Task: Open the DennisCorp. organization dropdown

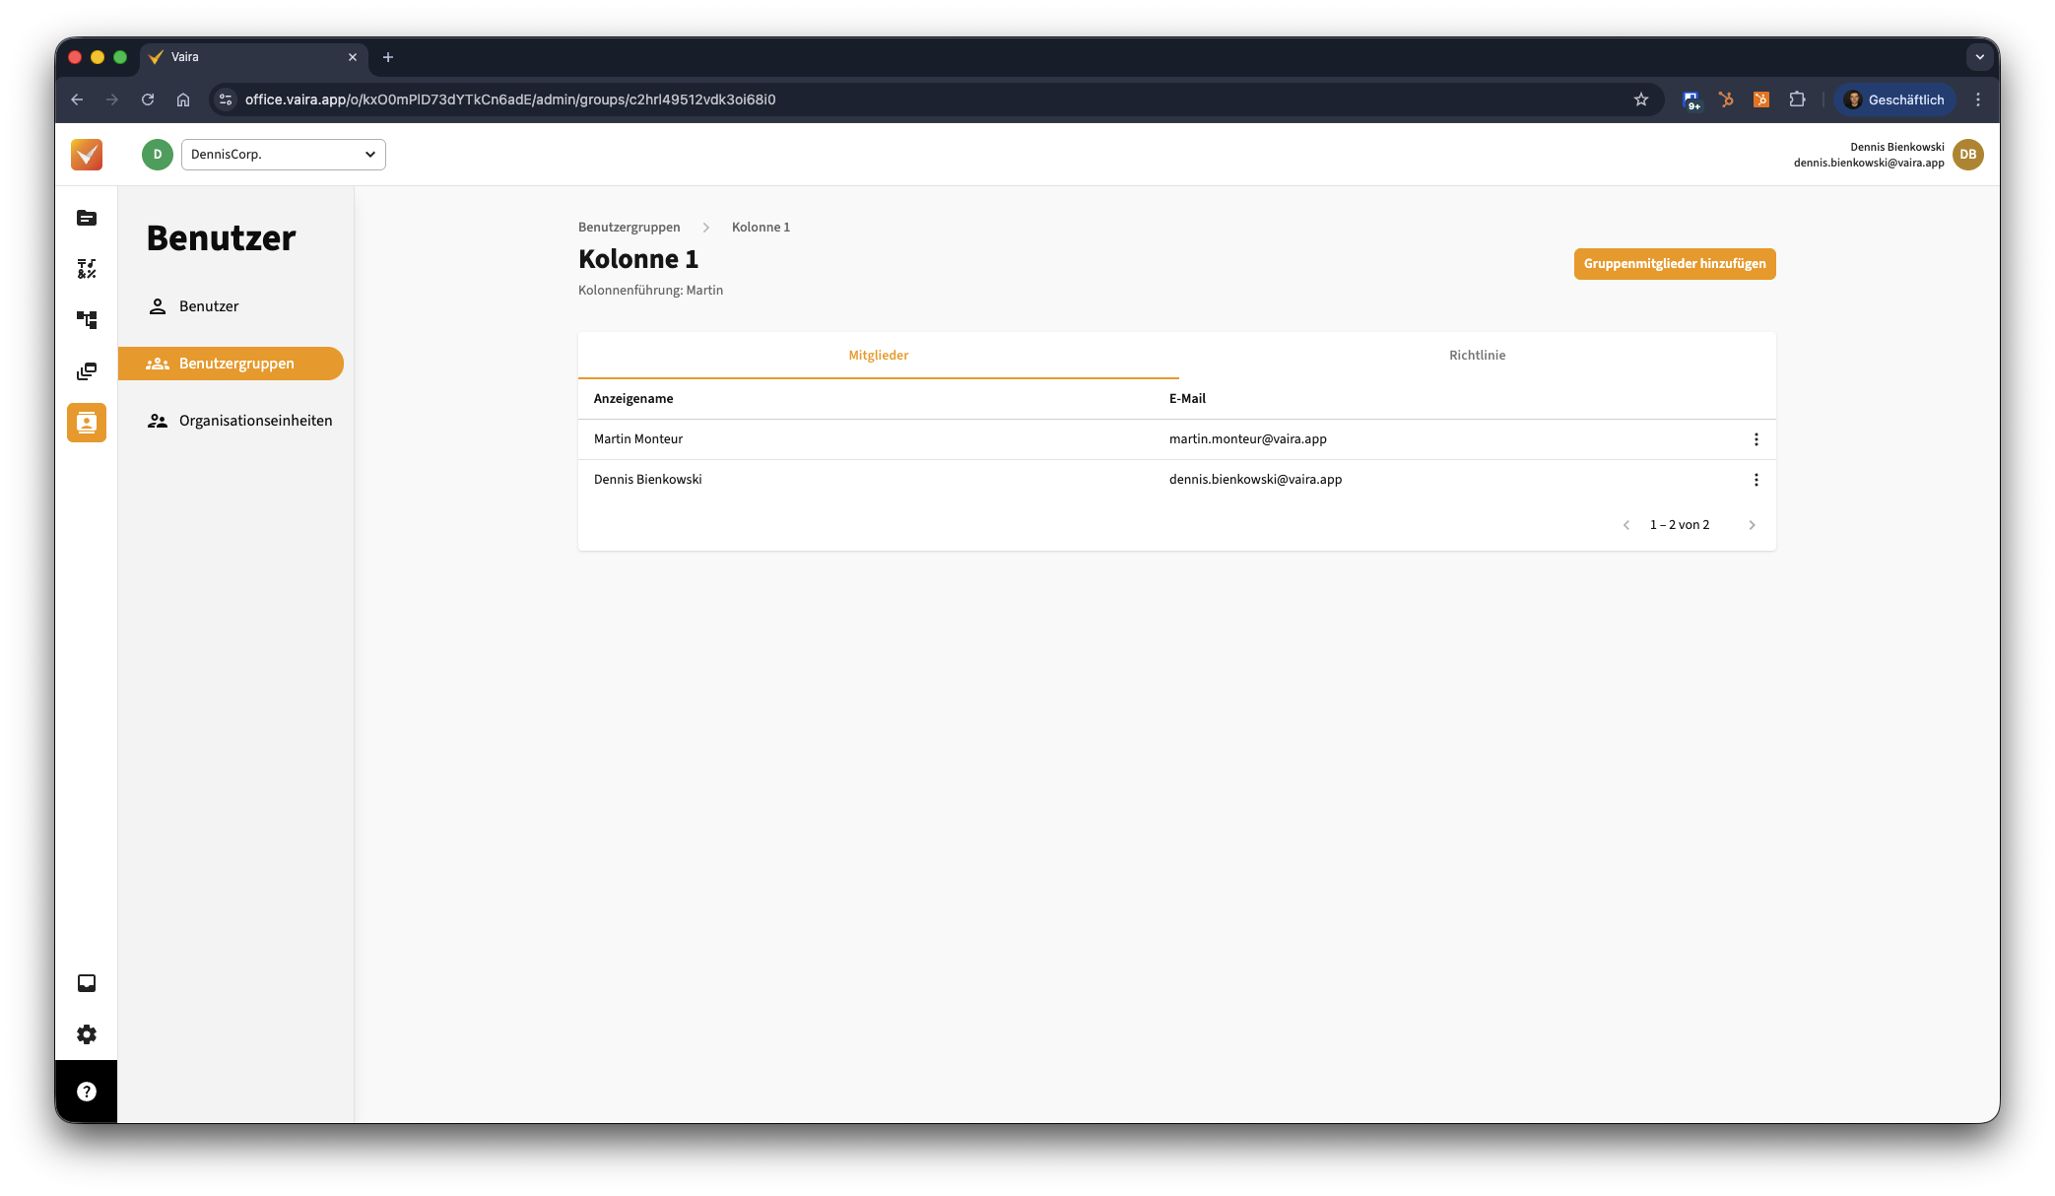Action: 284,155
